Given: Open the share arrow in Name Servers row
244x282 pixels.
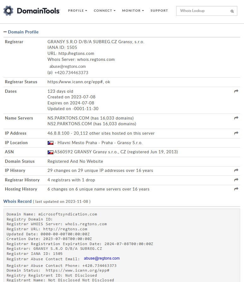Looking at the screenshot, I should click(x=236, y=118).
